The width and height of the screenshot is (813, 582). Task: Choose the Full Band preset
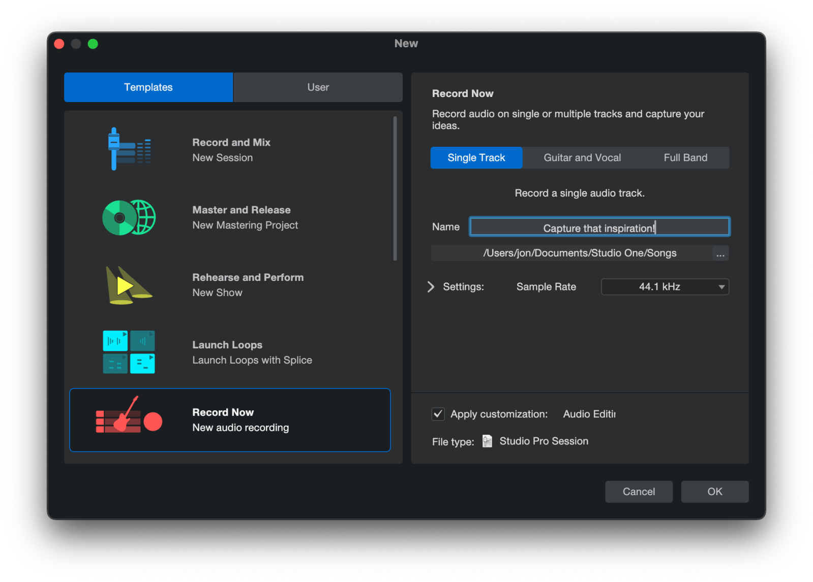tap(685, 158)
